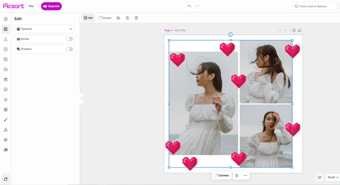
Task: Move page up chevron
Action: [280, 31]
